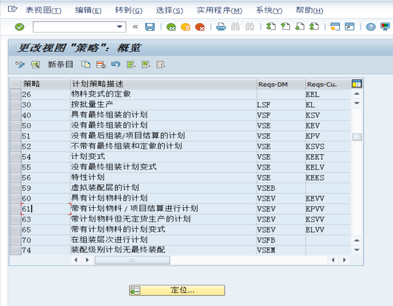Select the row for strategy 50
The image size is (393, 306).
tap(15, 125)
